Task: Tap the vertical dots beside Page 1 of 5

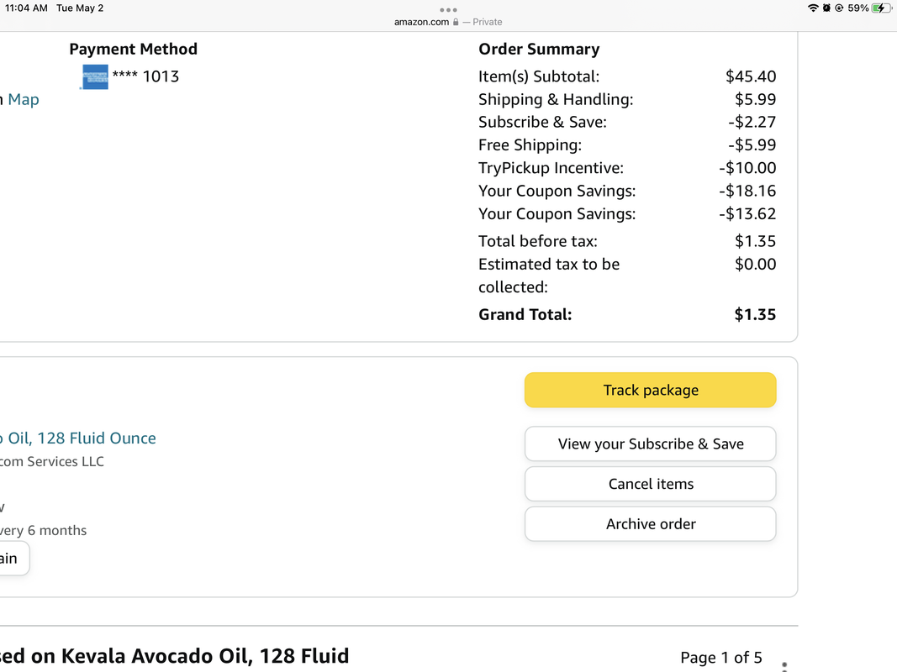Action: [x=784, y=665]
